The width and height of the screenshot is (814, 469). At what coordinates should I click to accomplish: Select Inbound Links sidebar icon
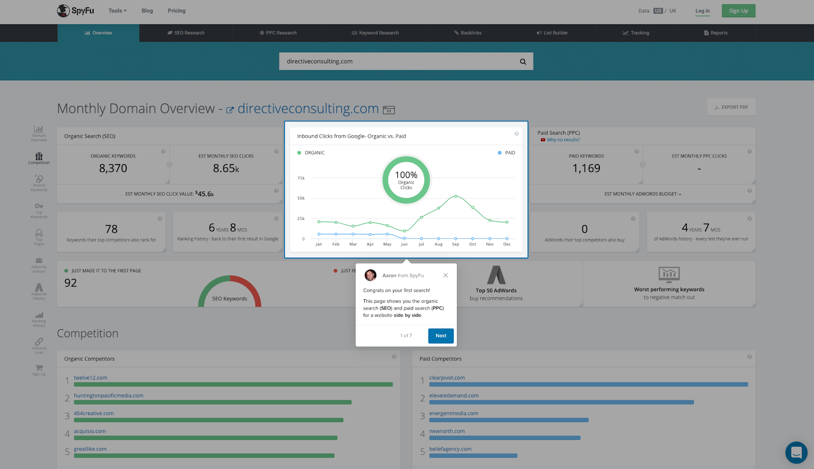point(39,346)
